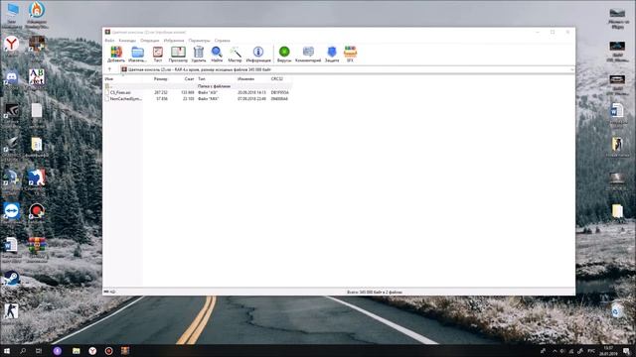Run the Тест (Test) archive tool
The image size is (636, 357).
pyautogui.click(x=158, y=54)
